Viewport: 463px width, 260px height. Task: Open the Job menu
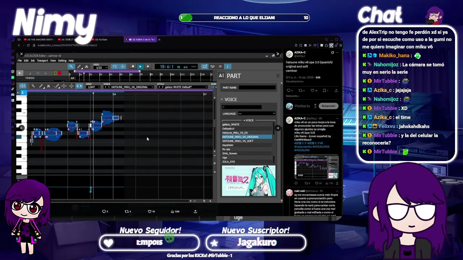coord(33,61)
